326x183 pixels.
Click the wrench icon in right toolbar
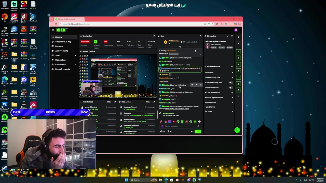(238, 90)
